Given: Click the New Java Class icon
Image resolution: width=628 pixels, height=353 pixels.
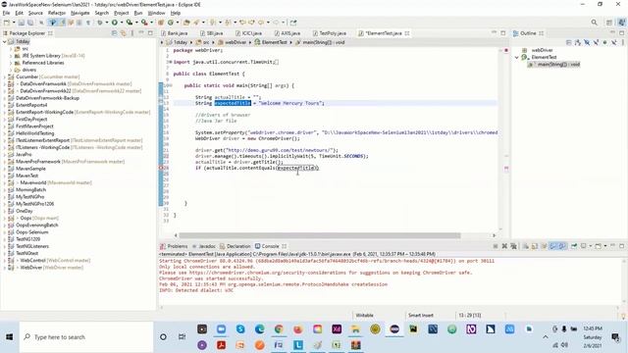Looking at the screenshot, I should tap(171, 23).
